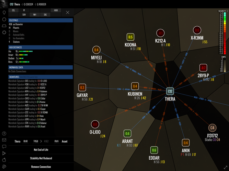The image size is (229, 171).
Task: Select signature HYF leading to 28Y9 P
Action: pos(27,95)
